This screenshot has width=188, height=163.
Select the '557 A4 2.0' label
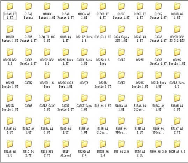point(121,152)
